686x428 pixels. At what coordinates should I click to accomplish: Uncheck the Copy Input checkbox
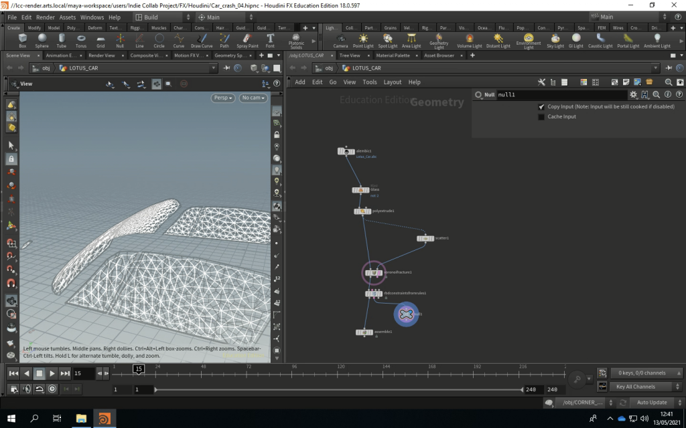pos(541,107)
